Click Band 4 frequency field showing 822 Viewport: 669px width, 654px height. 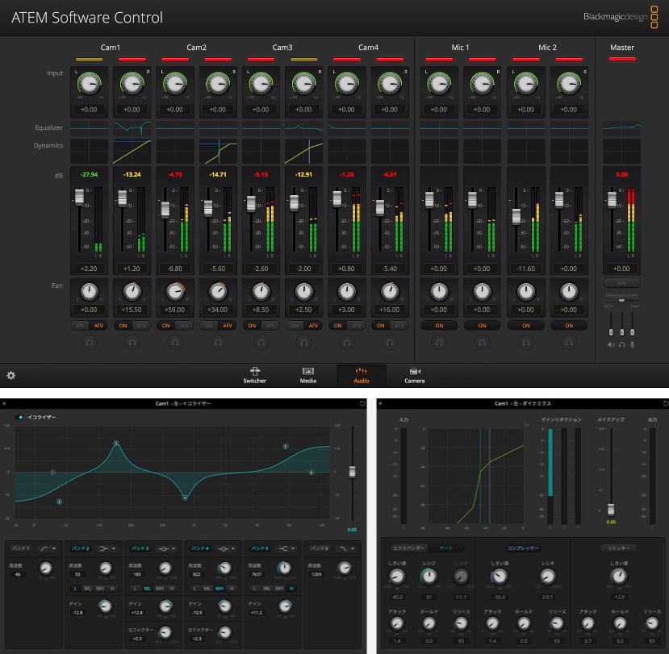[196, 574]
